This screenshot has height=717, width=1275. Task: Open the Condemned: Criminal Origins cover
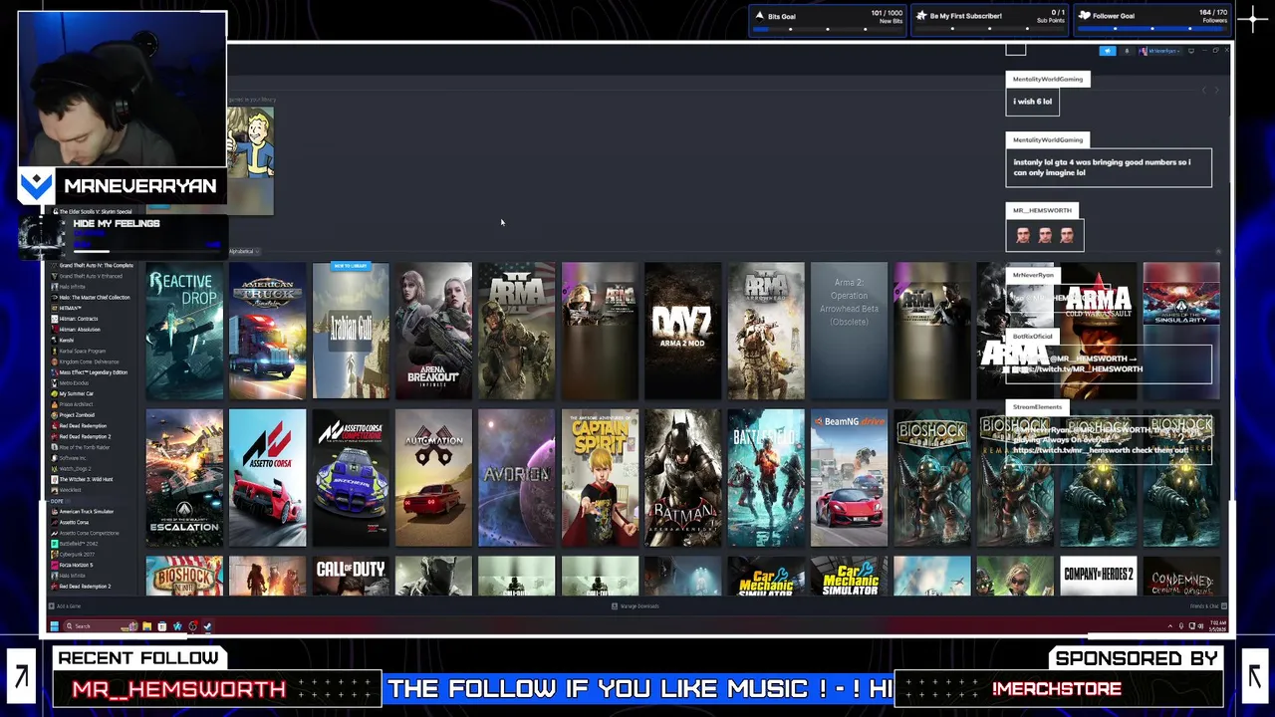click(x=1181, y=577)
